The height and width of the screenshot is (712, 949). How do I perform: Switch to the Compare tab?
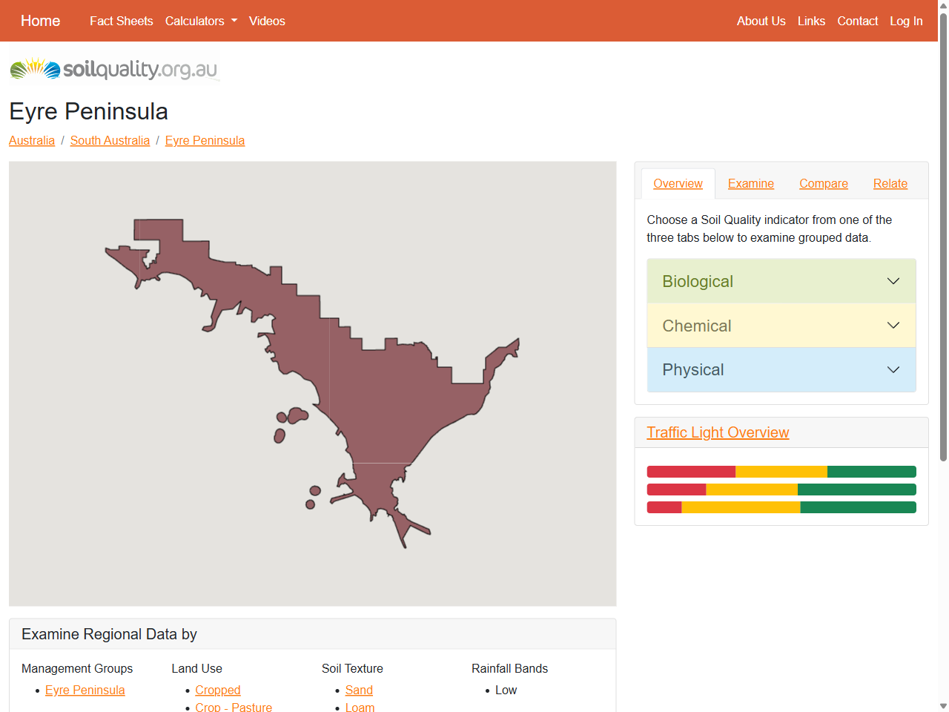(x=823, y=183)
